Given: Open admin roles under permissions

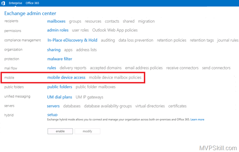Looking at the screenshot, I should [58, 30].
